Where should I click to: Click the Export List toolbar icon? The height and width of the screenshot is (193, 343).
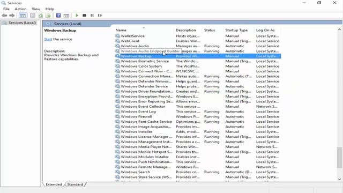point(48,16)
